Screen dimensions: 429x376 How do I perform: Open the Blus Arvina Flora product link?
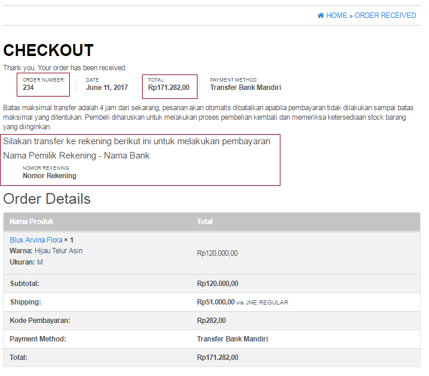(x=36, y=240)
